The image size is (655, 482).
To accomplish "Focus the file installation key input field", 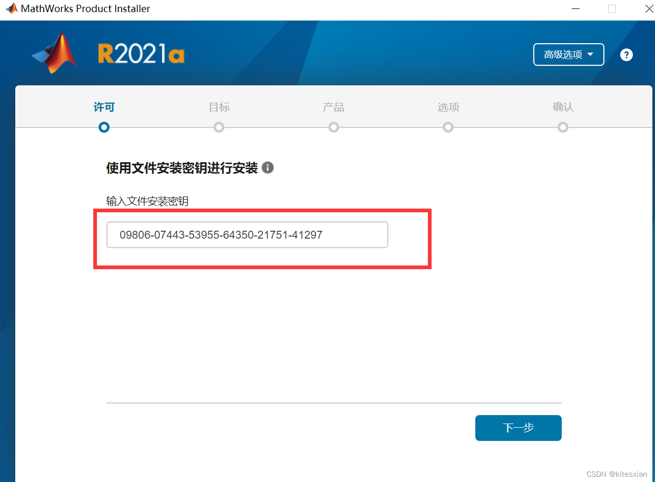I will click(247, 234).
